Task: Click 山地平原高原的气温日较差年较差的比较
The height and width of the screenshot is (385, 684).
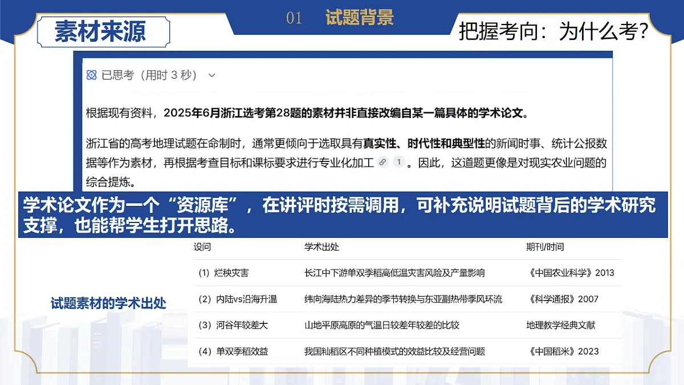Action: tap(382, 325)
